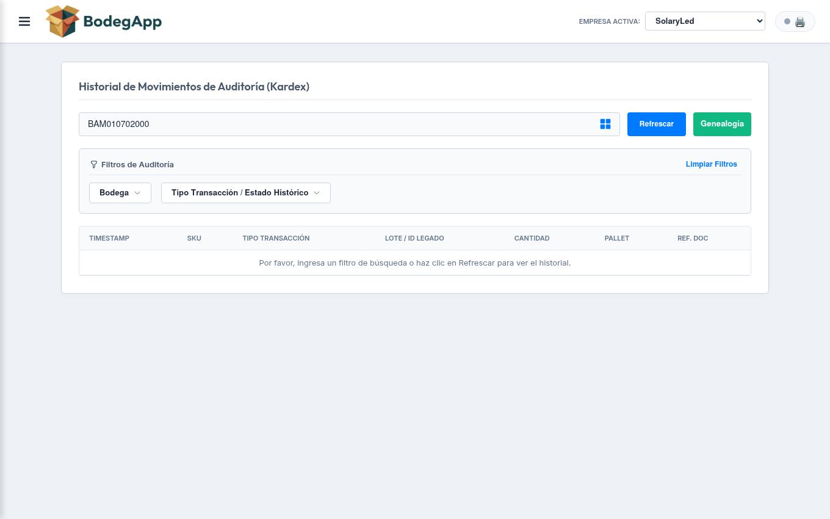Click the Refrescar button
This screenshot has height=519, width=830.
[657, 124]
